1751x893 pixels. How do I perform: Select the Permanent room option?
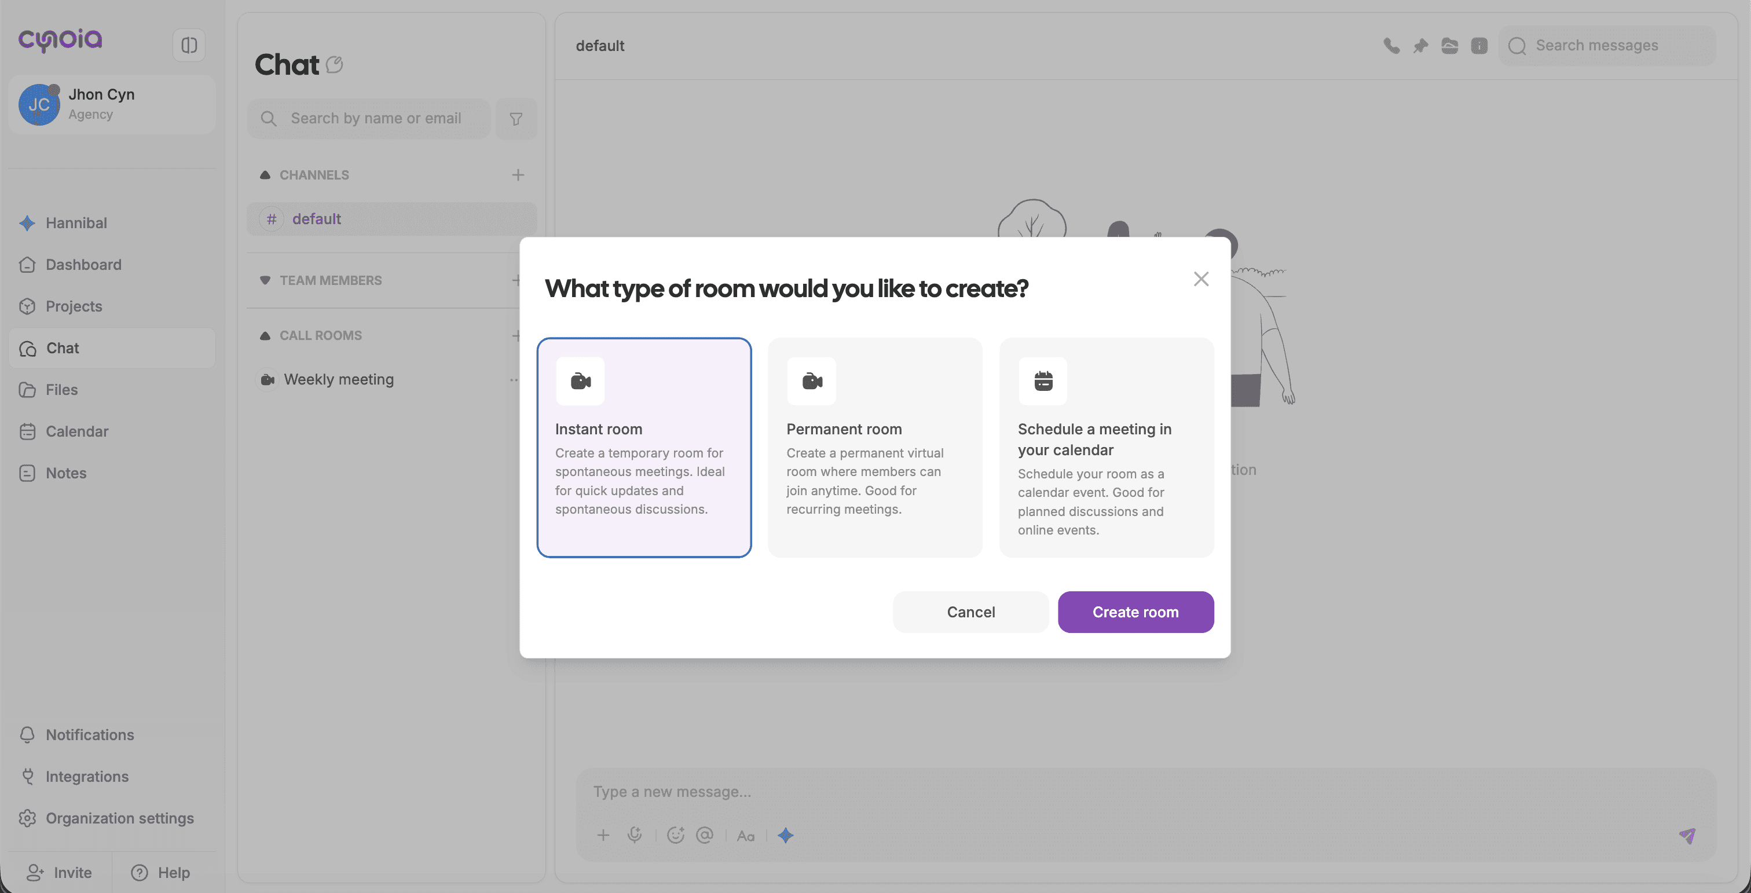point(875,447)
